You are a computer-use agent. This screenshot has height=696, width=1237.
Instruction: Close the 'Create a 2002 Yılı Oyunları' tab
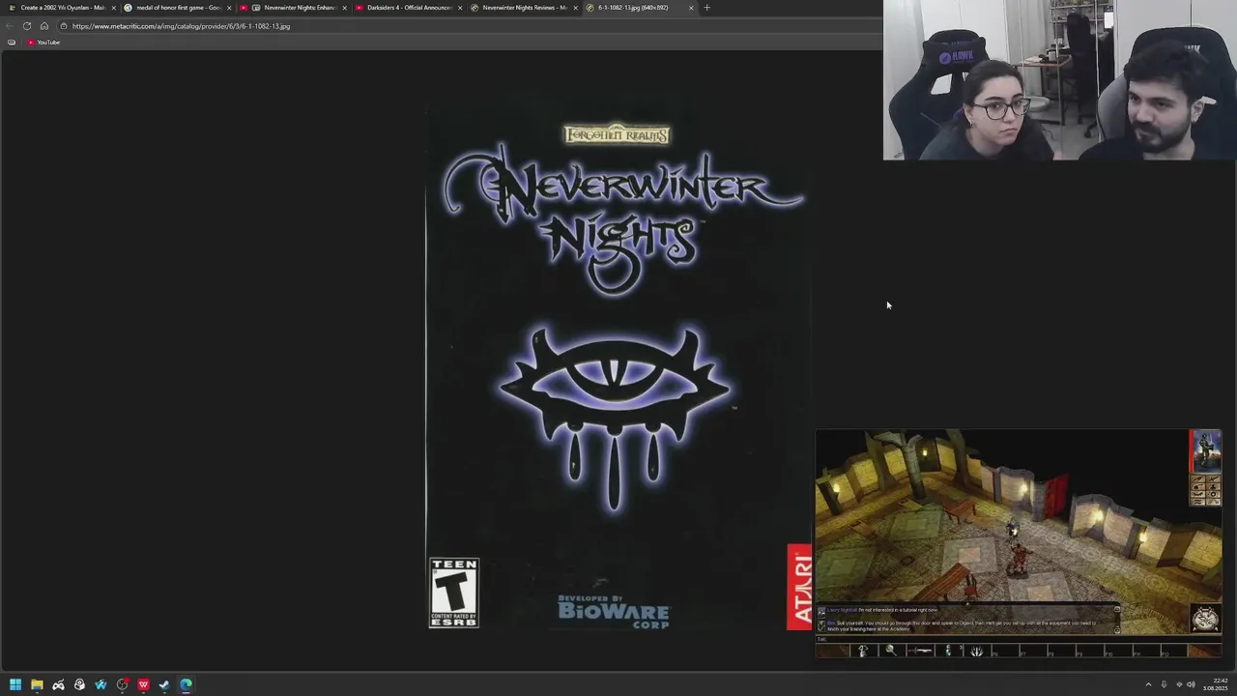click(x=113, y=8)
